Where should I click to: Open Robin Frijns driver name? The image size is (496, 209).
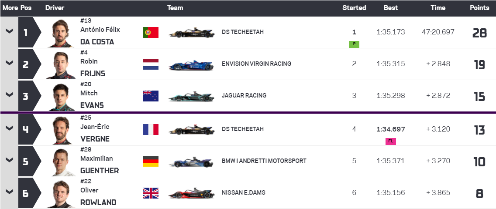coord(93,67)
